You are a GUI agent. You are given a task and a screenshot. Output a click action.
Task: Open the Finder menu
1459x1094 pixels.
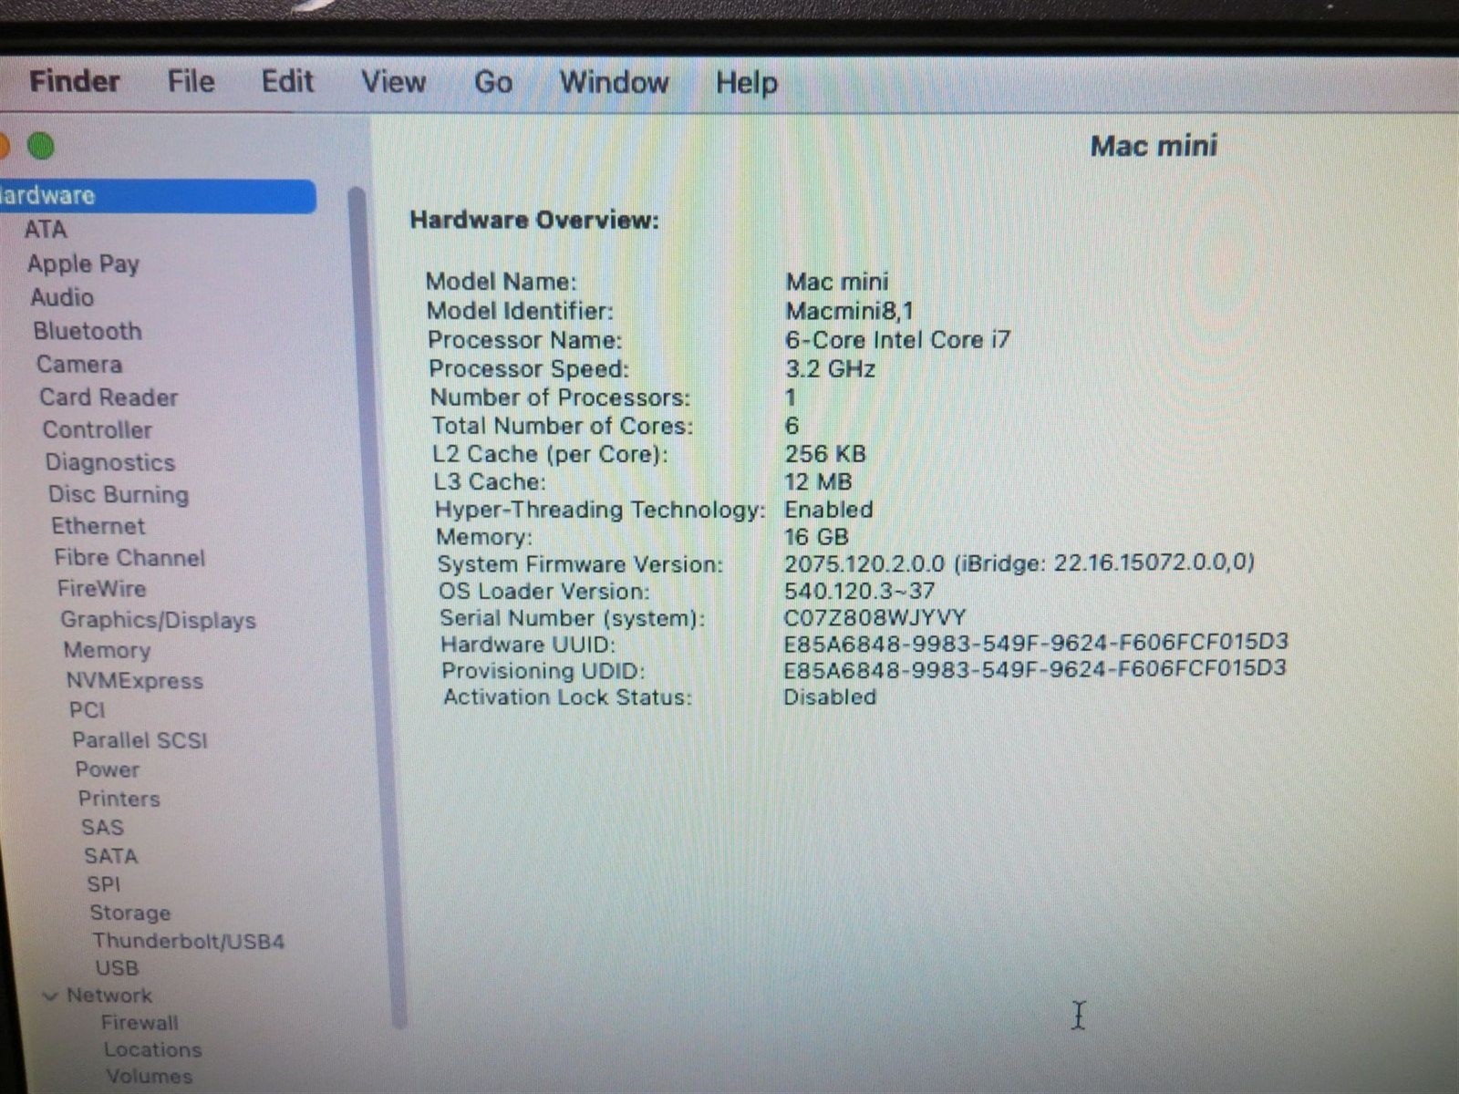[x=75, y=81]
